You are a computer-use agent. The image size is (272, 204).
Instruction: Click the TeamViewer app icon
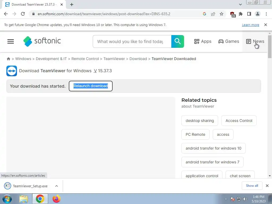coord(12,71)
